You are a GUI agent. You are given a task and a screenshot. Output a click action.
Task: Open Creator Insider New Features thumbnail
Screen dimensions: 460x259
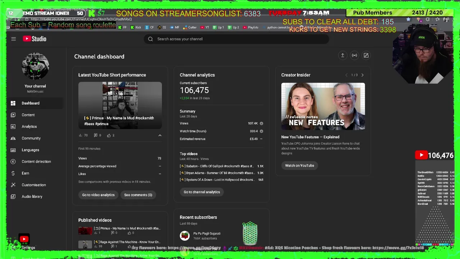[x=323, y=106]
